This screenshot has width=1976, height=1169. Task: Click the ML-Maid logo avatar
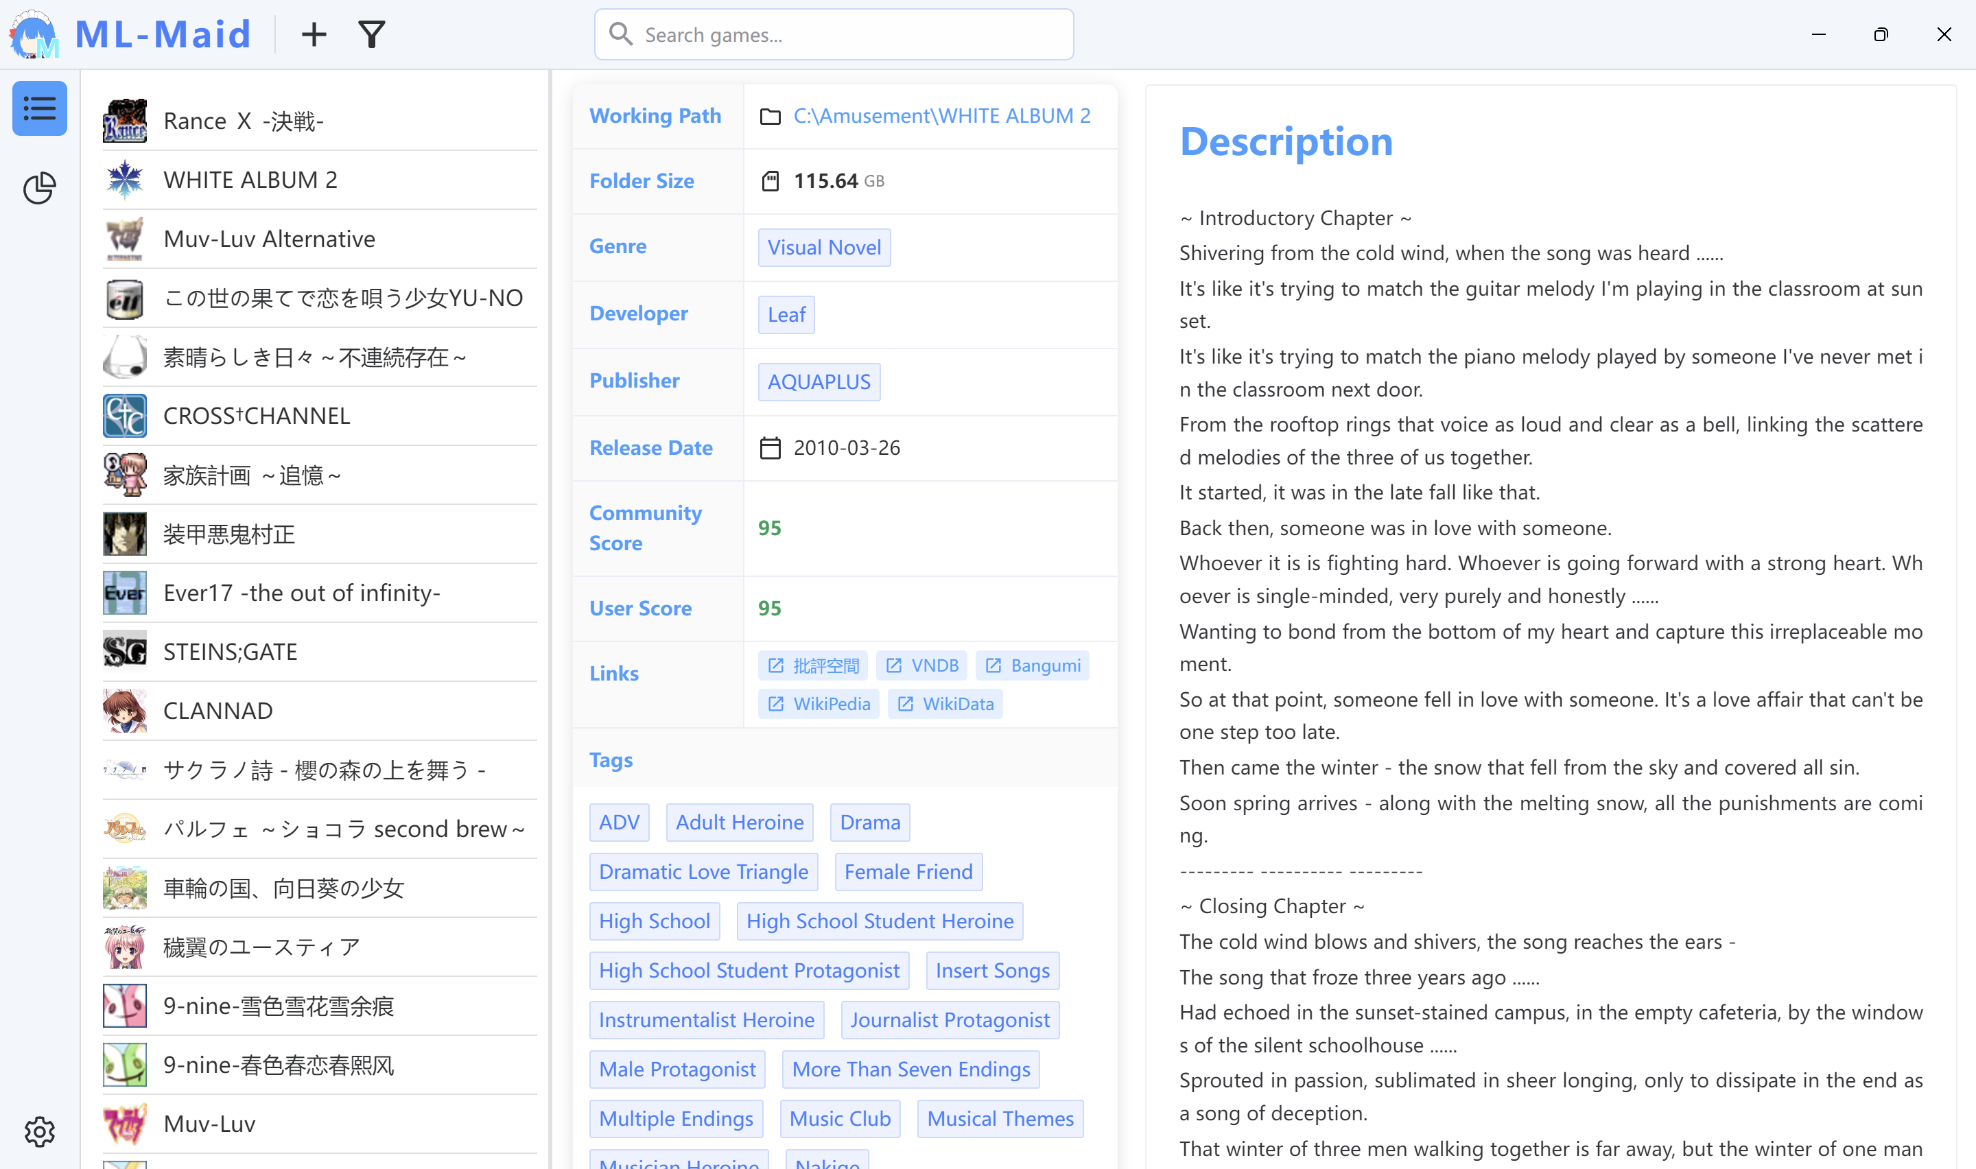[x=34, y=35]
